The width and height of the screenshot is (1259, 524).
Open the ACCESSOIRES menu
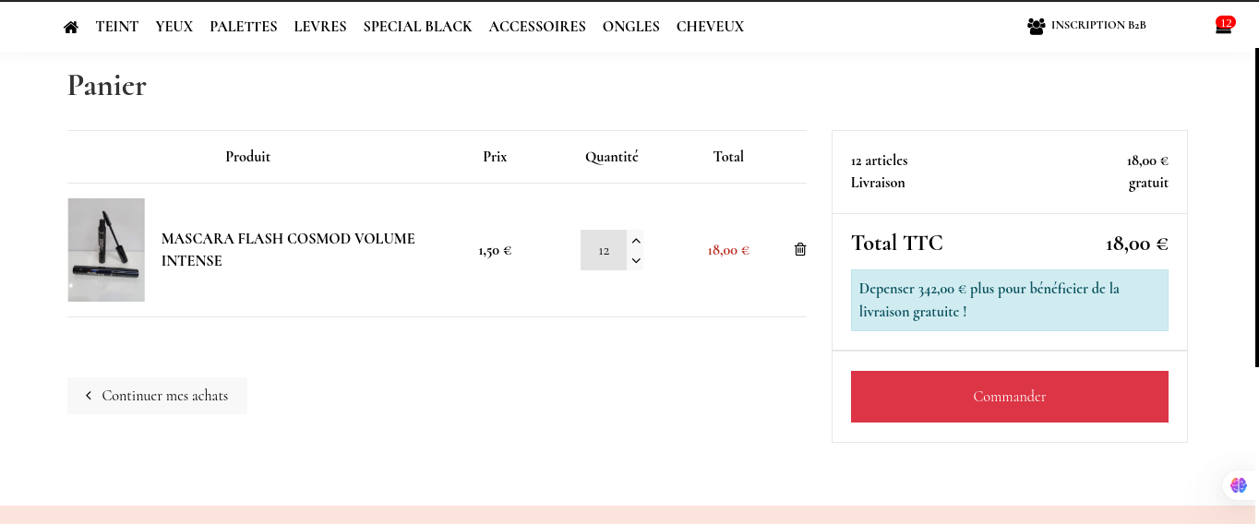pyautogui.click(x=537, y=27)
